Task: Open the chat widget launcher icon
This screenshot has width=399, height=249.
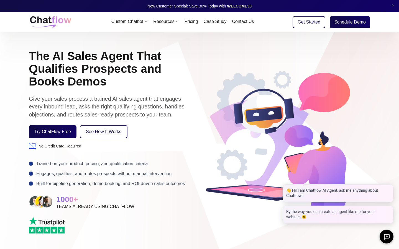Action: (x=387, y=237)
